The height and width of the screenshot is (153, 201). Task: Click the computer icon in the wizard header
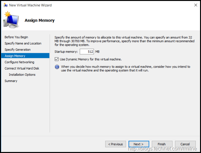11,20
